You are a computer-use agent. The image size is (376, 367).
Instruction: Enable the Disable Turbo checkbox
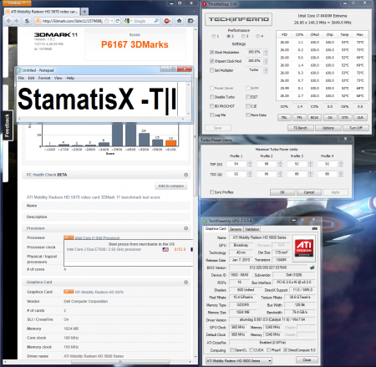(x=211, y=97)
